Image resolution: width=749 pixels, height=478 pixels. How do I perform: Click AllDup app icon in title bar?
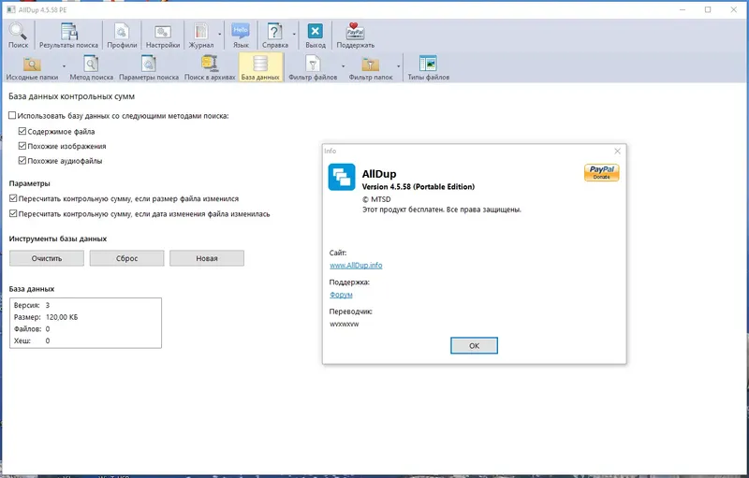coord(11,9)
